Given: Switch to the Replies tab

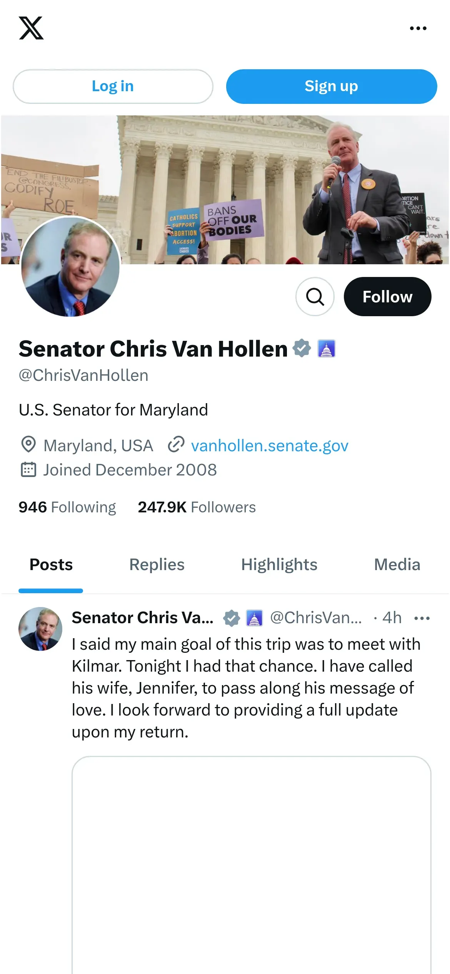Looking at the screenshot, I should pyautogui.click(x=157, y=565).
